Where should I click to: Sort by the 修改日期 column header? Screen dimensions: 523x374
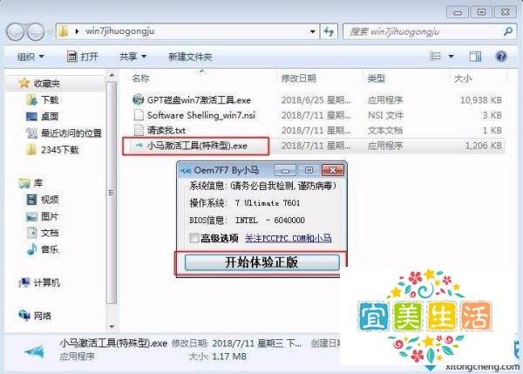(298, 78)
